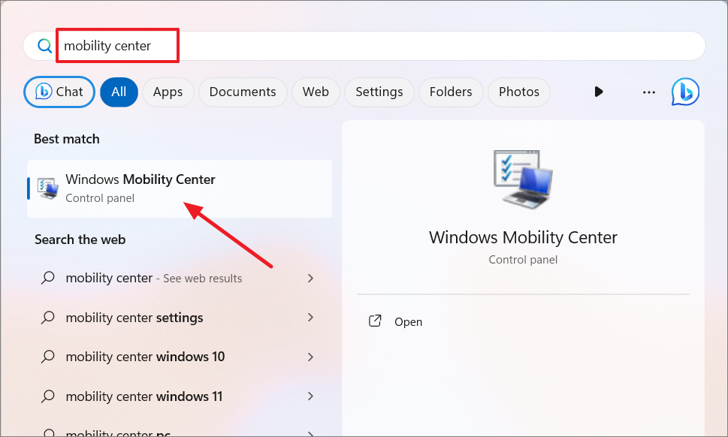Open the Bing icon at top right
728x437 pixels.
685,92
